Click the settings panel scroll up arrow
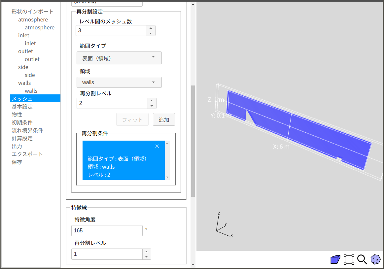This screenshot has width=384, height=269. coord(193,4)
